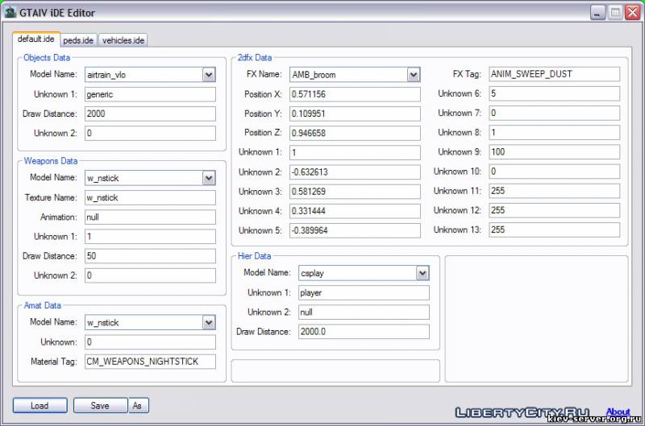Screen dimensions: 645x426
Task: Click the GTAIV iDE Editor title bar icon
Action: click(10, 12)
